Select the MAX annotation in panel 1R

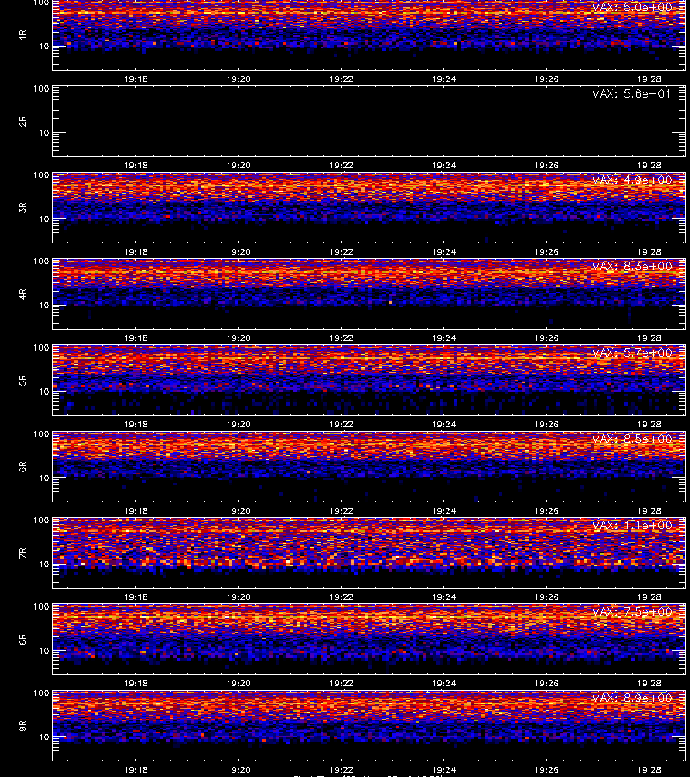[631, 8]
